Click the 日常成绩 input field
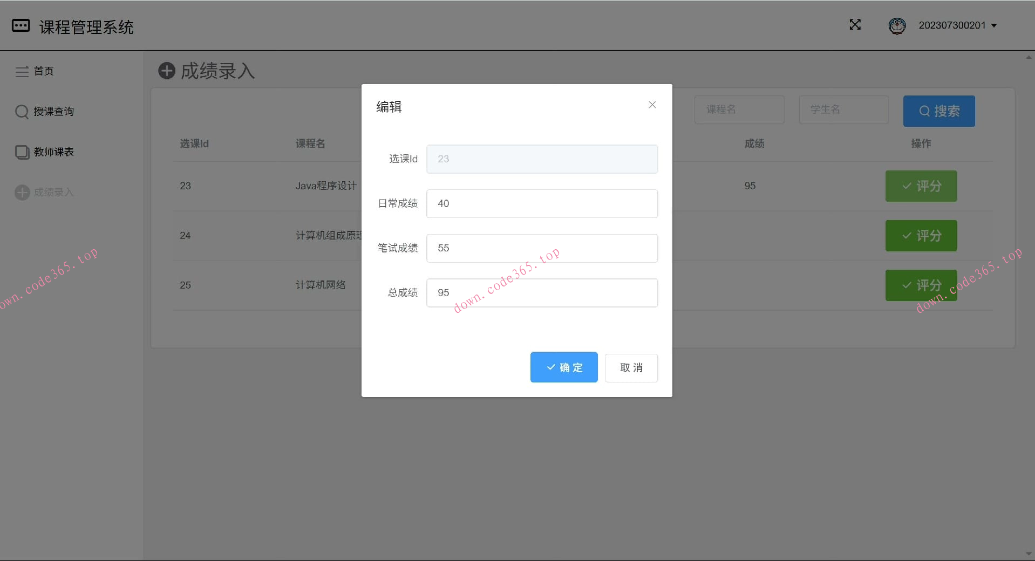 point(542,204)
